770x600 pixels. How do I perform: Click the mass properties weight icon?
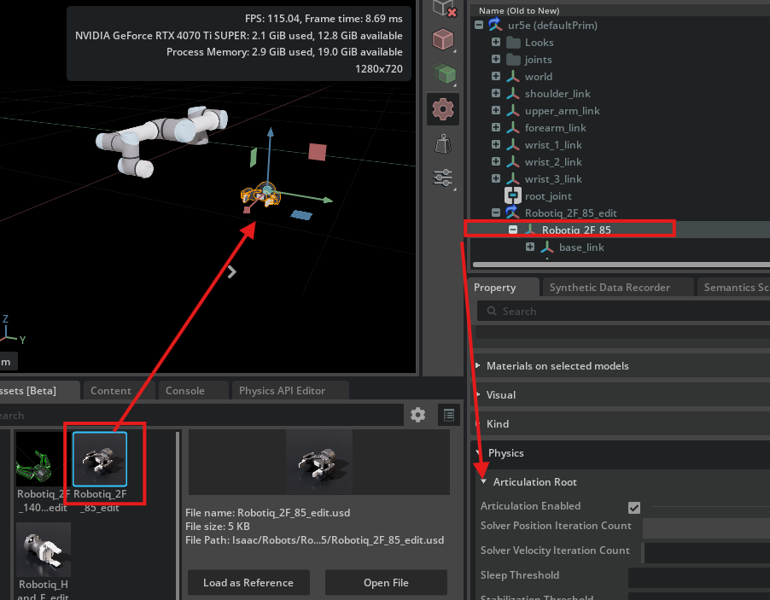(x=441, y=143)
